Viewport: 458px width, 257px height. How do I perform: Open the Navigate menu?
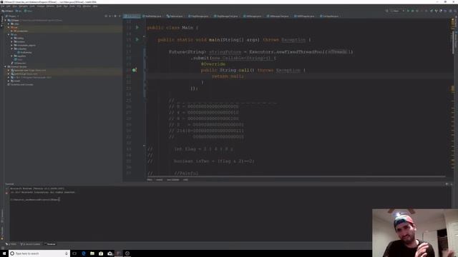(23, 6)
